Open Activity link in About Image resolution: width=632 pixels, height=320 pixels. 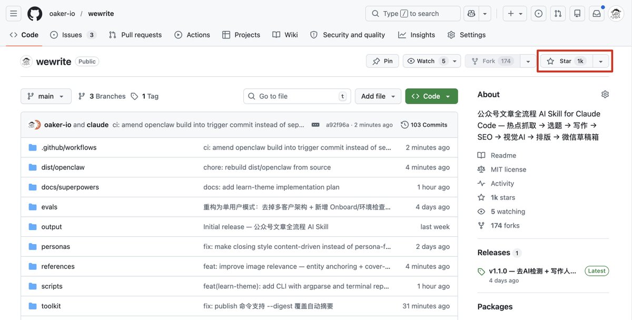496,183
